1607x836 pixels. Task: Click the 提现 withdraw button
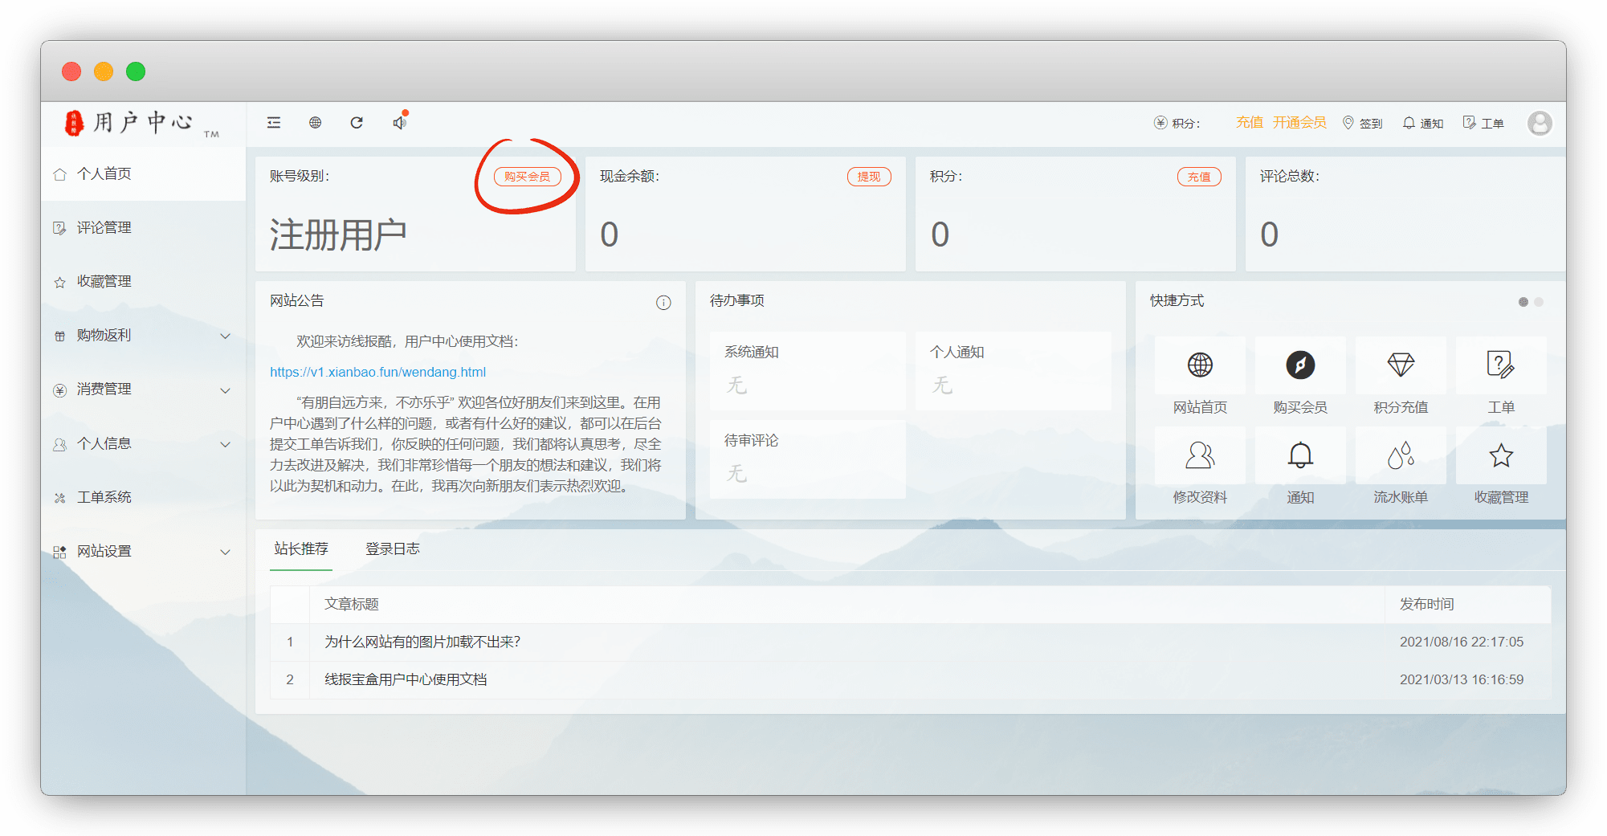(x=868, y=177)
